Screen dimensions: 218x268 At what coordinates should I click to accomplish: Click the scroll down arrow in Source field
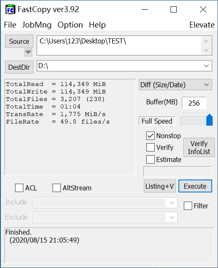coord(206,50)
